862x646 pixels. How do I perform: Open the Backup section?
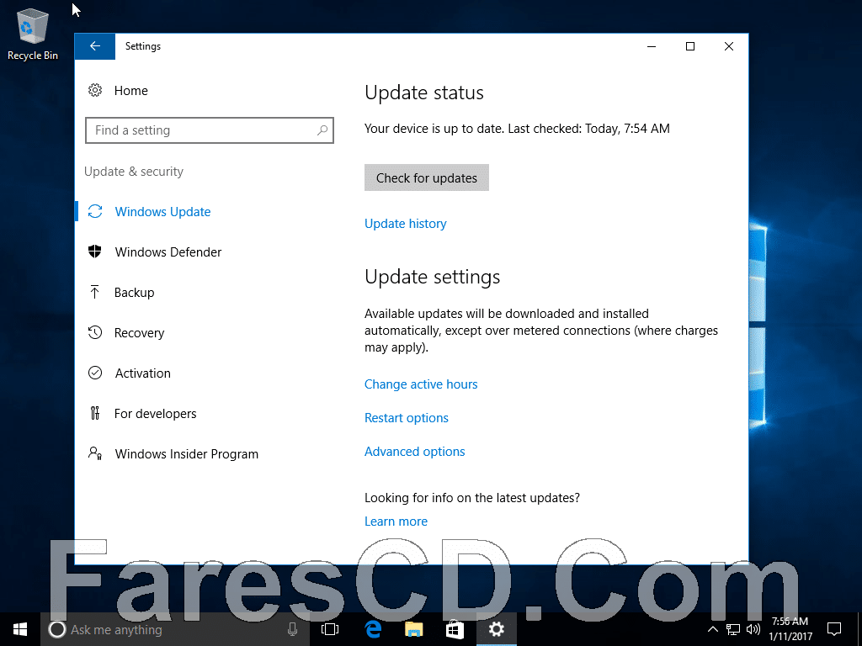(x=134, y=293)
